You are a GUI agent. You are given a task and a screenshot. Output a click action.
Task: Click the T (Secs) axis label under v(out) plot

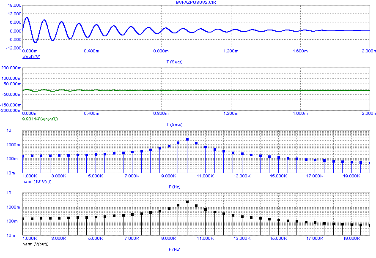click(175, 62)
